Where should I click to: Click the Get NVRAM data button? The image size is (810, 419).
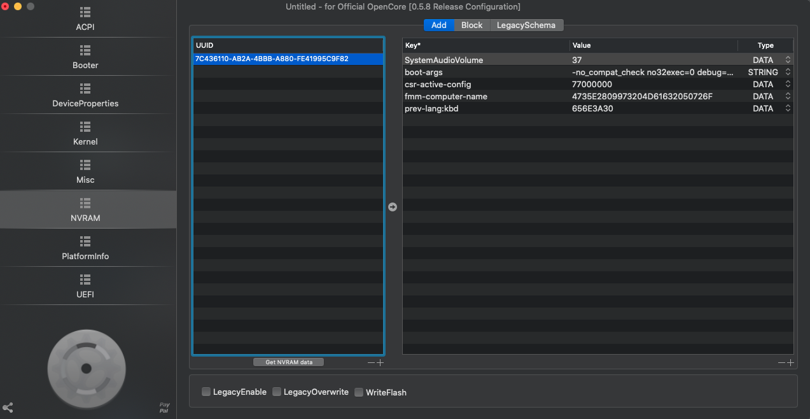point(288,362)
